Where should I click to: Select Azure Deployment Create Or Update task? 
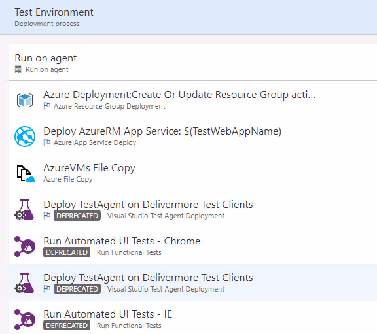[x=192, y=100]
